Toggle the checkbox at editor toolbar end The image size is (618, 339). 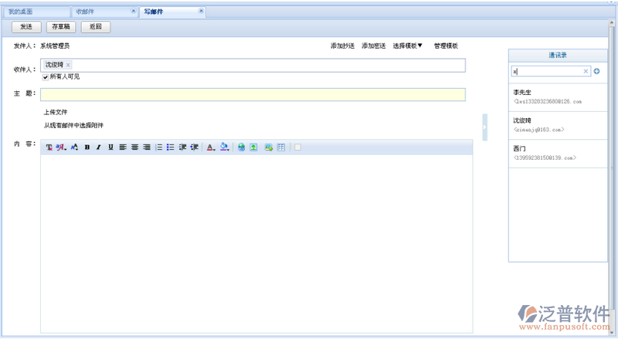click(x=298, y=147)
